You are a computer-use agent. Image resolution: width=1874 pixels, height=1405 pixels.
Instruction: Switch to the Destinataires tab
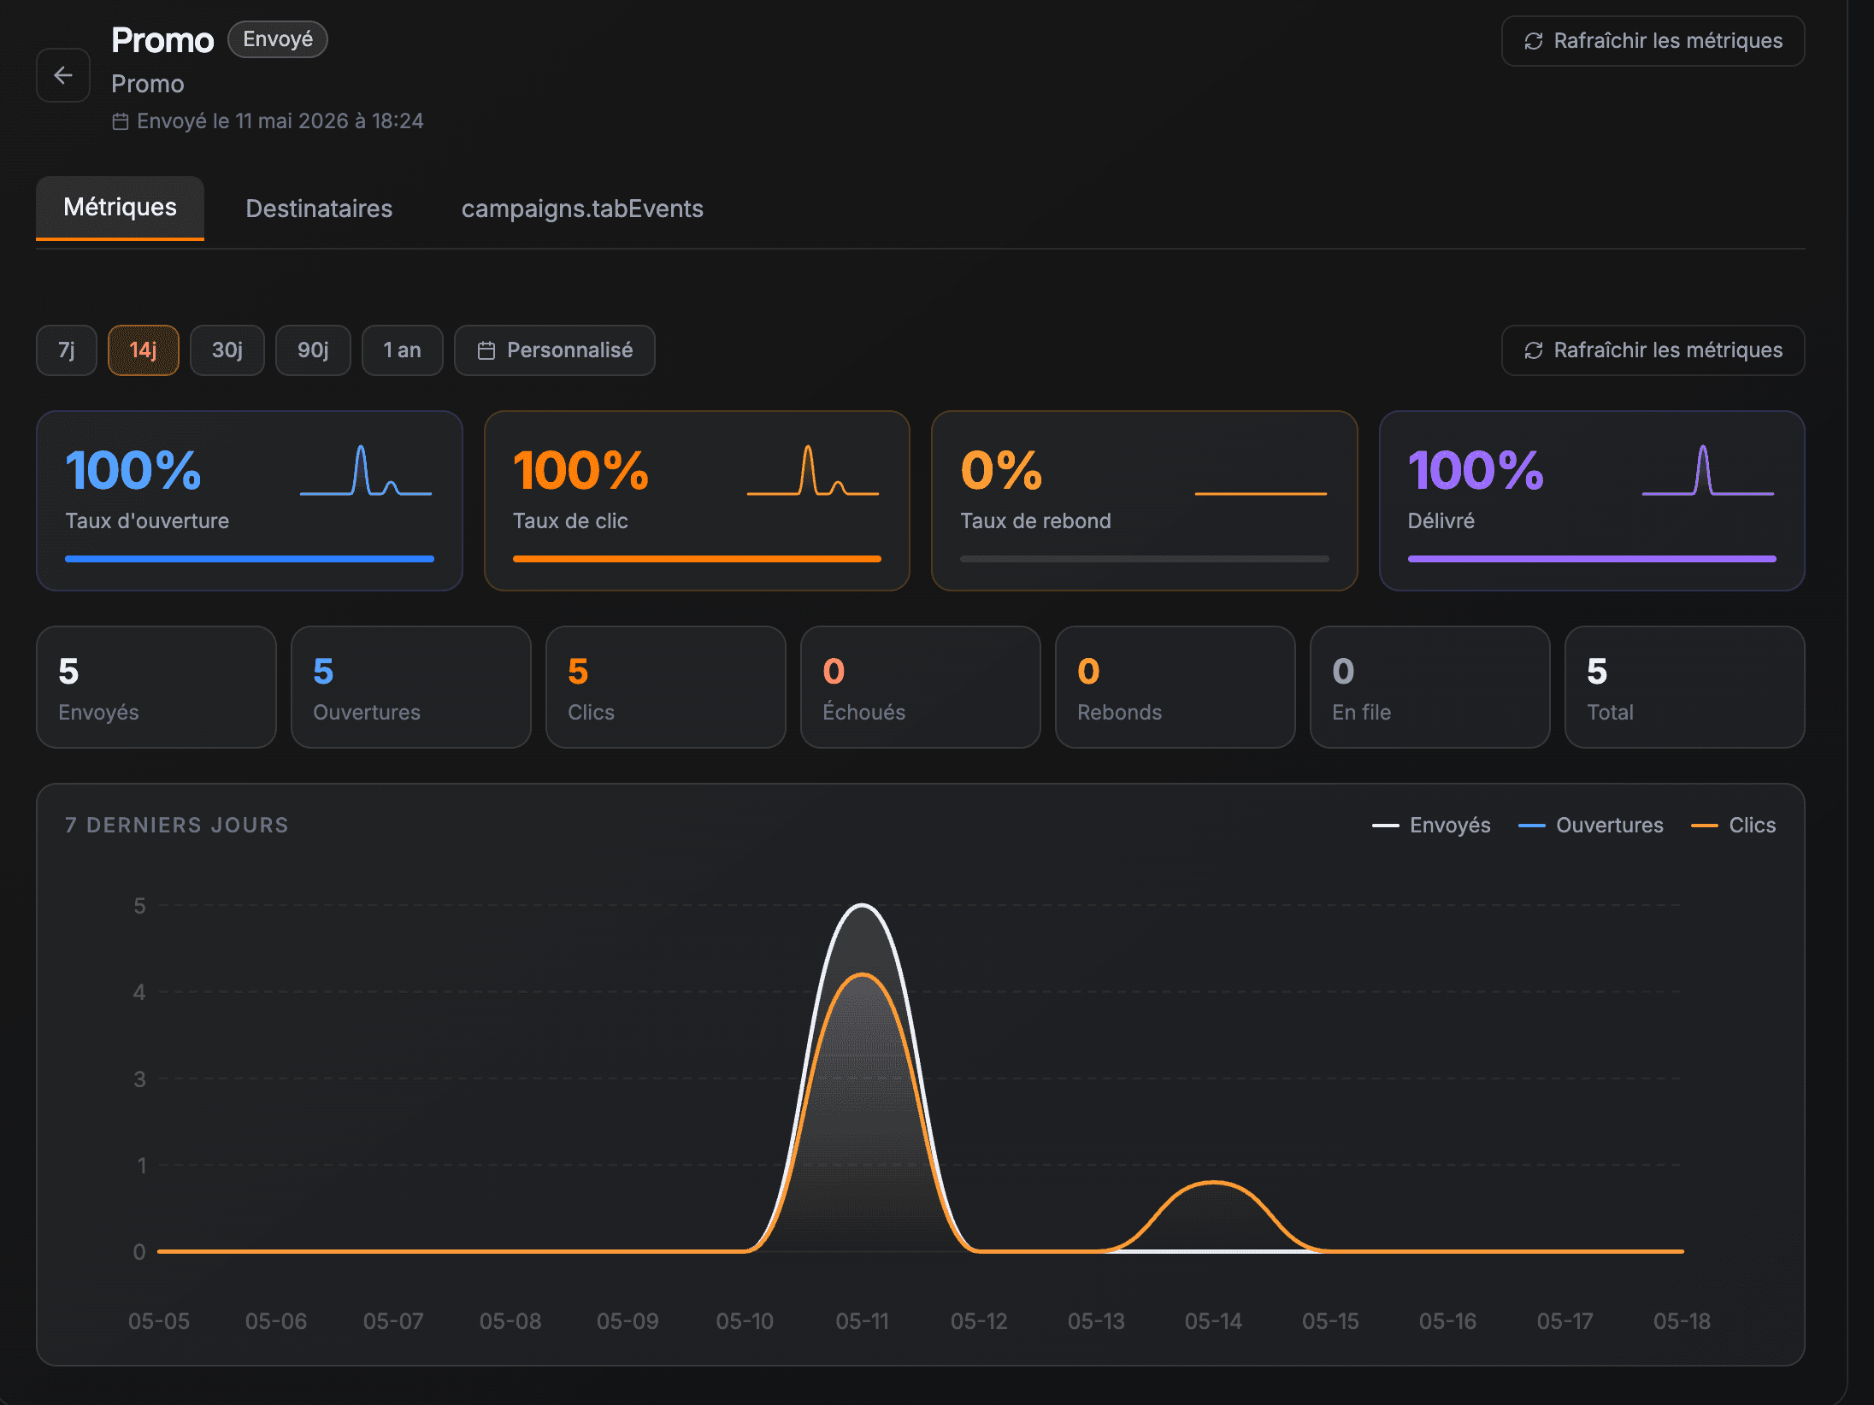pyautogui.click(x=319, y=209)
